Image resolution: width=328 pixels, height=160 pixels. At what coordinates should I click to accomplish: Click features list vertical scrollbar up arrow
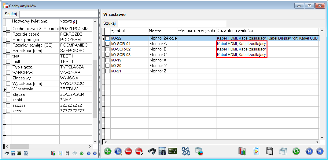click(x=95, y=21)
